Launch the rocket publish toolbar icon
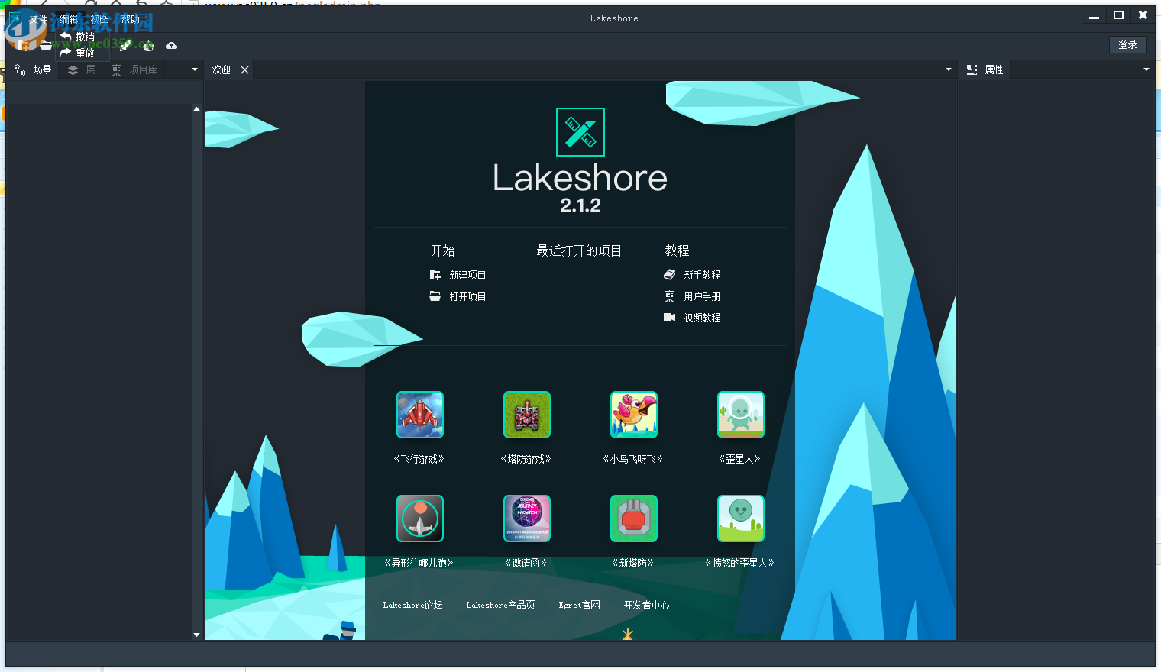The image size is (1161, 672). point(125,46)
